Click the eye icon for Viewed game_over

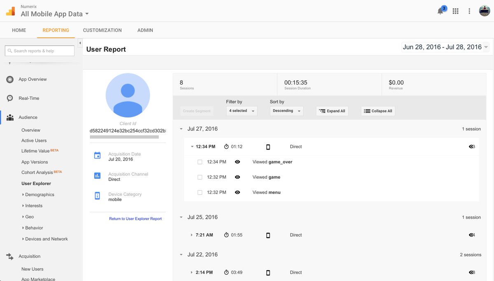click(238, 162)
